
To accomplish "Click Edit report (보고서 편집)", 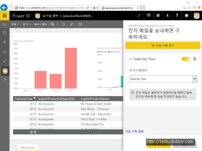I will pyautogui.click(x=40, y=24).
